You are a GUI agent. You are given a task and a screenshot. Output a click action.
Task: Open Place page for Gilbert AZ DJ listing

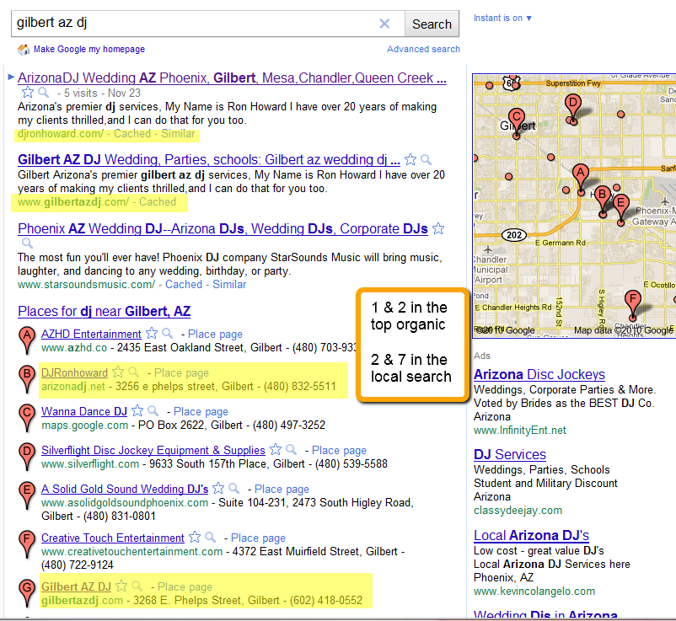(185, 586)
